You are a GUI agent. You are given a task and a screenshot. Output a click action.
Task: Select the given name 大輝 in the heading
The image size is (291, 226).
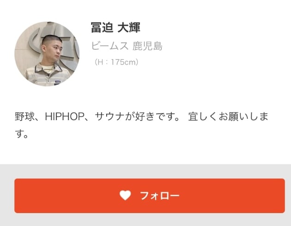129,28
